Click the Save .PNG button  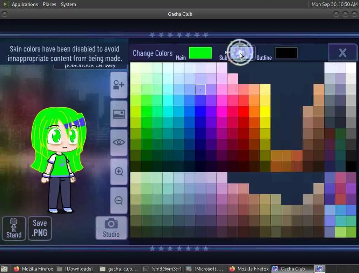(40, 228)
